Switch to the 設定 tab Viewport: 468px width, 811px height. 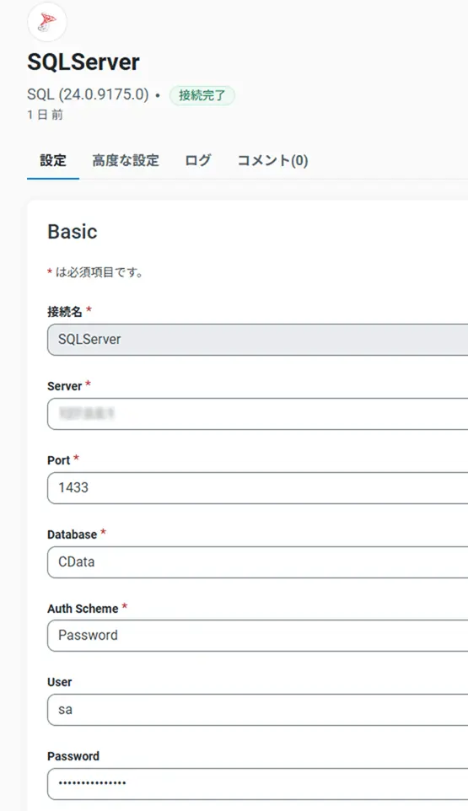(x=53, y=160)
